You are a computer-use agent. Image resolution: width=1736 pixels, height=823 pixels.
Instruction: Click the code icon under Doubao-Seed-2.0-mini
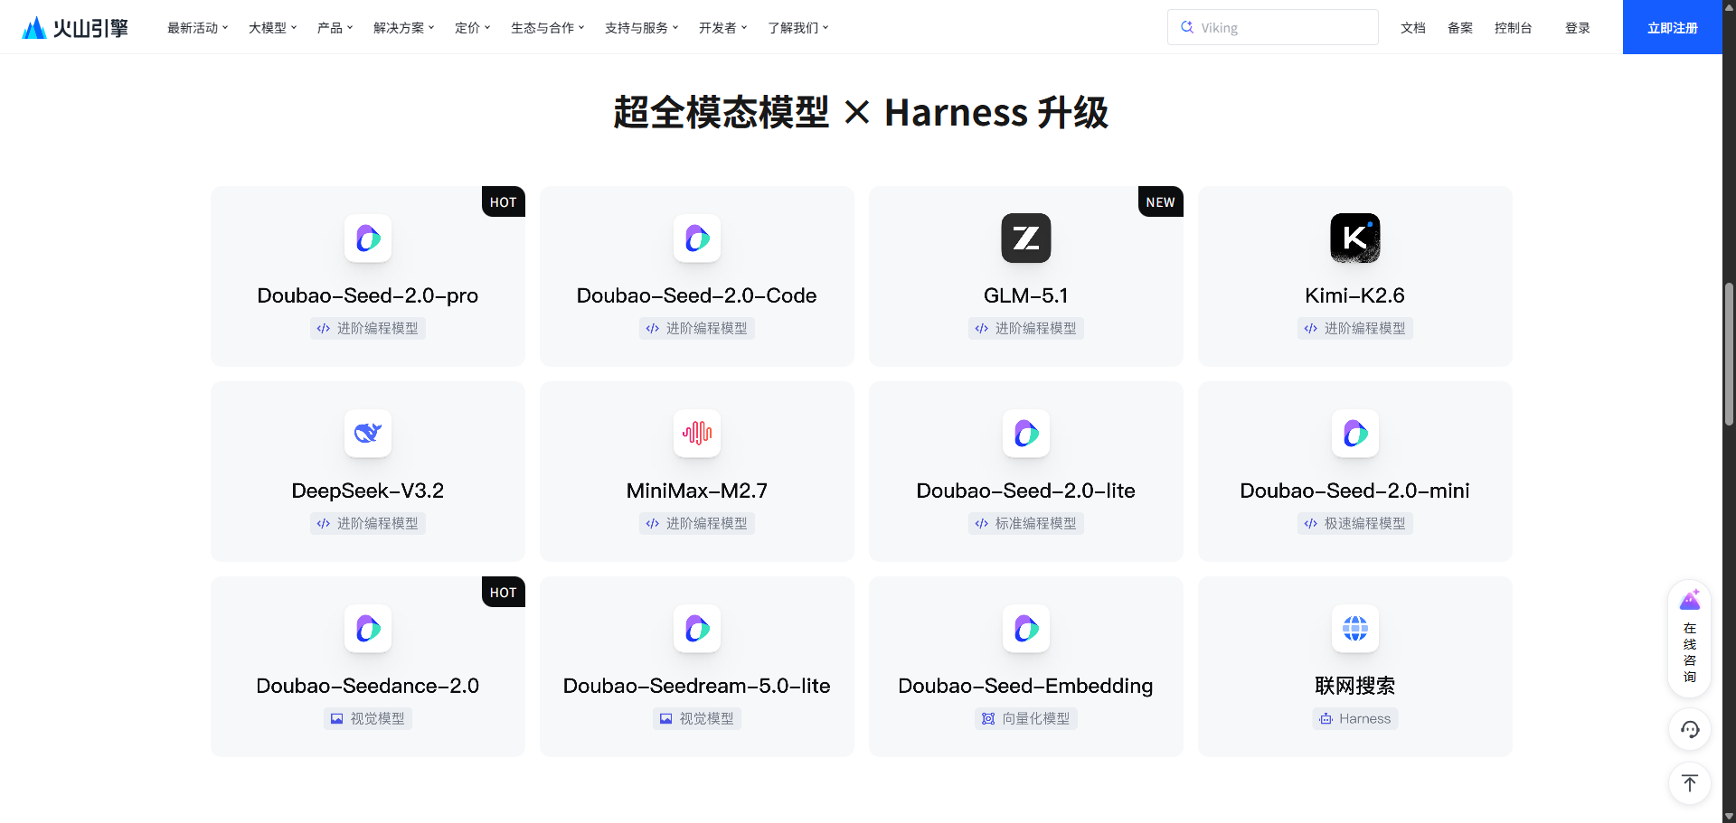pos(1311,524)
